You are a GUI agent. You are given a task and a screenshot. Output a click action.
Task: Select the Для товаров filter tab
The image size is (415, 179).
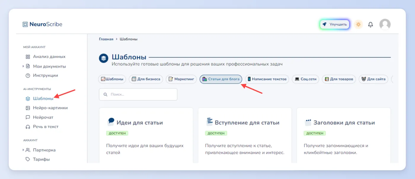(x=339, y=79)
